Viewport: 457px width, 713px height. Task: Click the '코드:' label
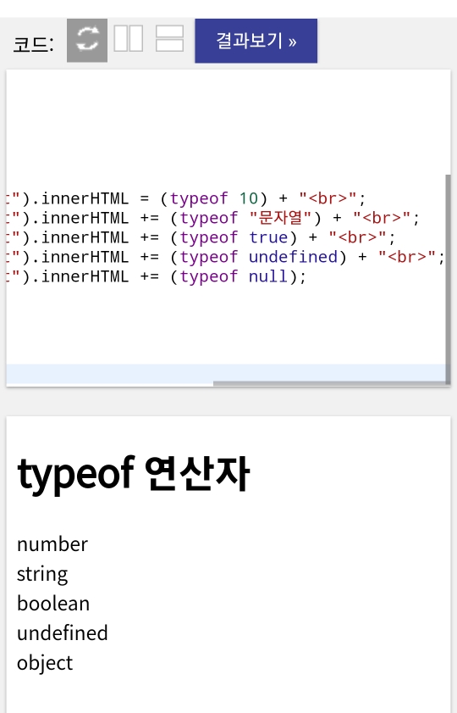34,45
